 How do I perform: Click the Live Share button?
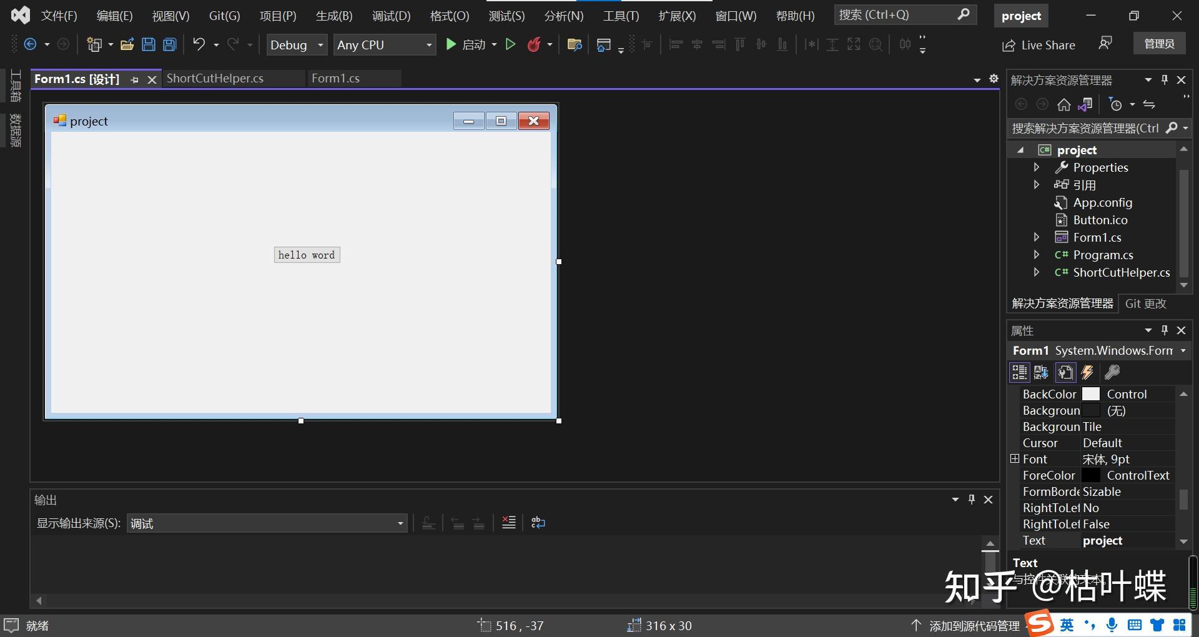[x=1039, y=45]
